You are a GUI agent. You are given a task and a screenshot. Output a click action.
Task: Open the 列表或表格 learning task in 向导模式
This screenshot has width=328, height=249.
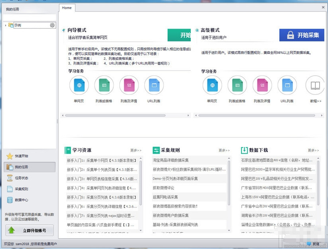coord(104,85)
